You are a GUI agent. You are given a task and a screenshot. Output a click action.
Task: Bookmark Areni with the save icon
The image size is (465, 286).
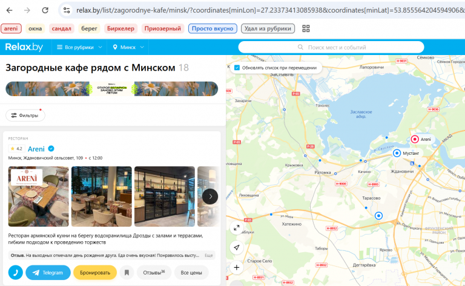click(127, 273)
